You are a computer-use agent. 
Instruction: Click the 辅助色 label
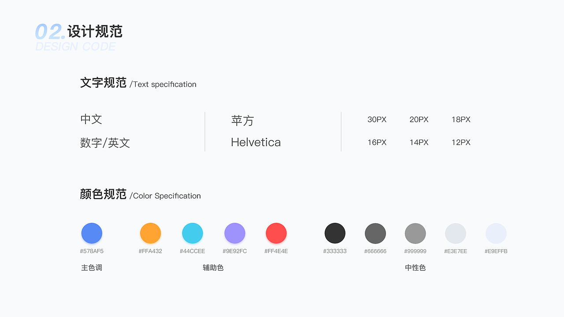(213, 268)
